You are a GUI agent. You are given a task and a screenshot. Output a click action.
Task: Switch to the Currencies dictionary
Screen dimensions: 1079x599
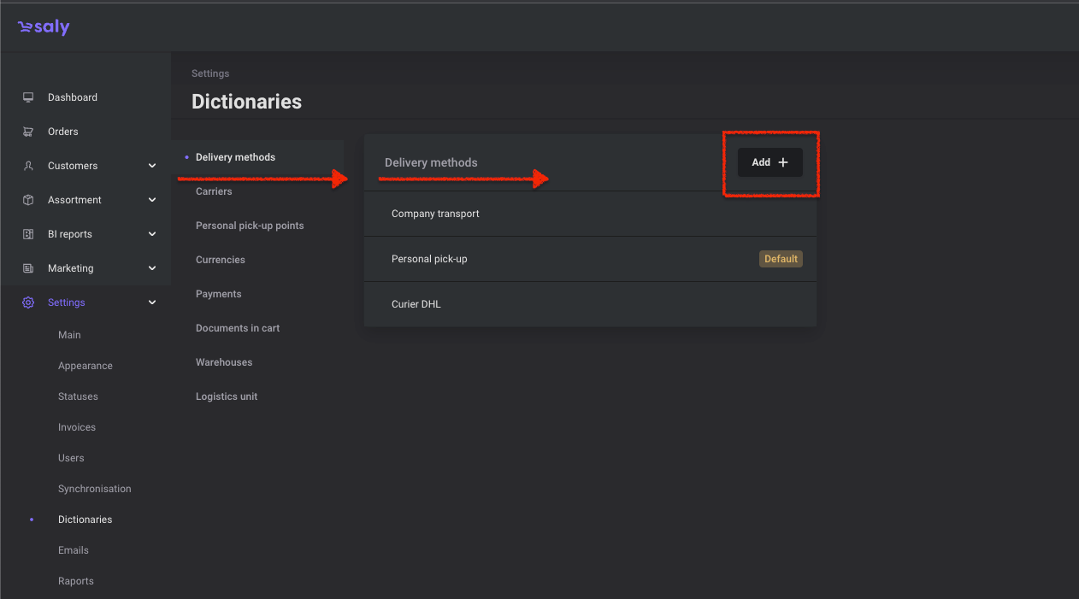pyautogui.click(x=220, y=260)
